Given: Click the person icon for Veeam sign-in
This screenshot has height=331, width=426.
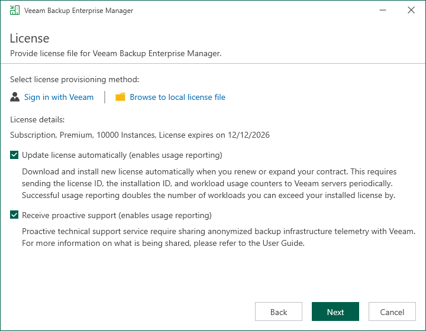Looking at the screenshot, I should coord(15,97).
